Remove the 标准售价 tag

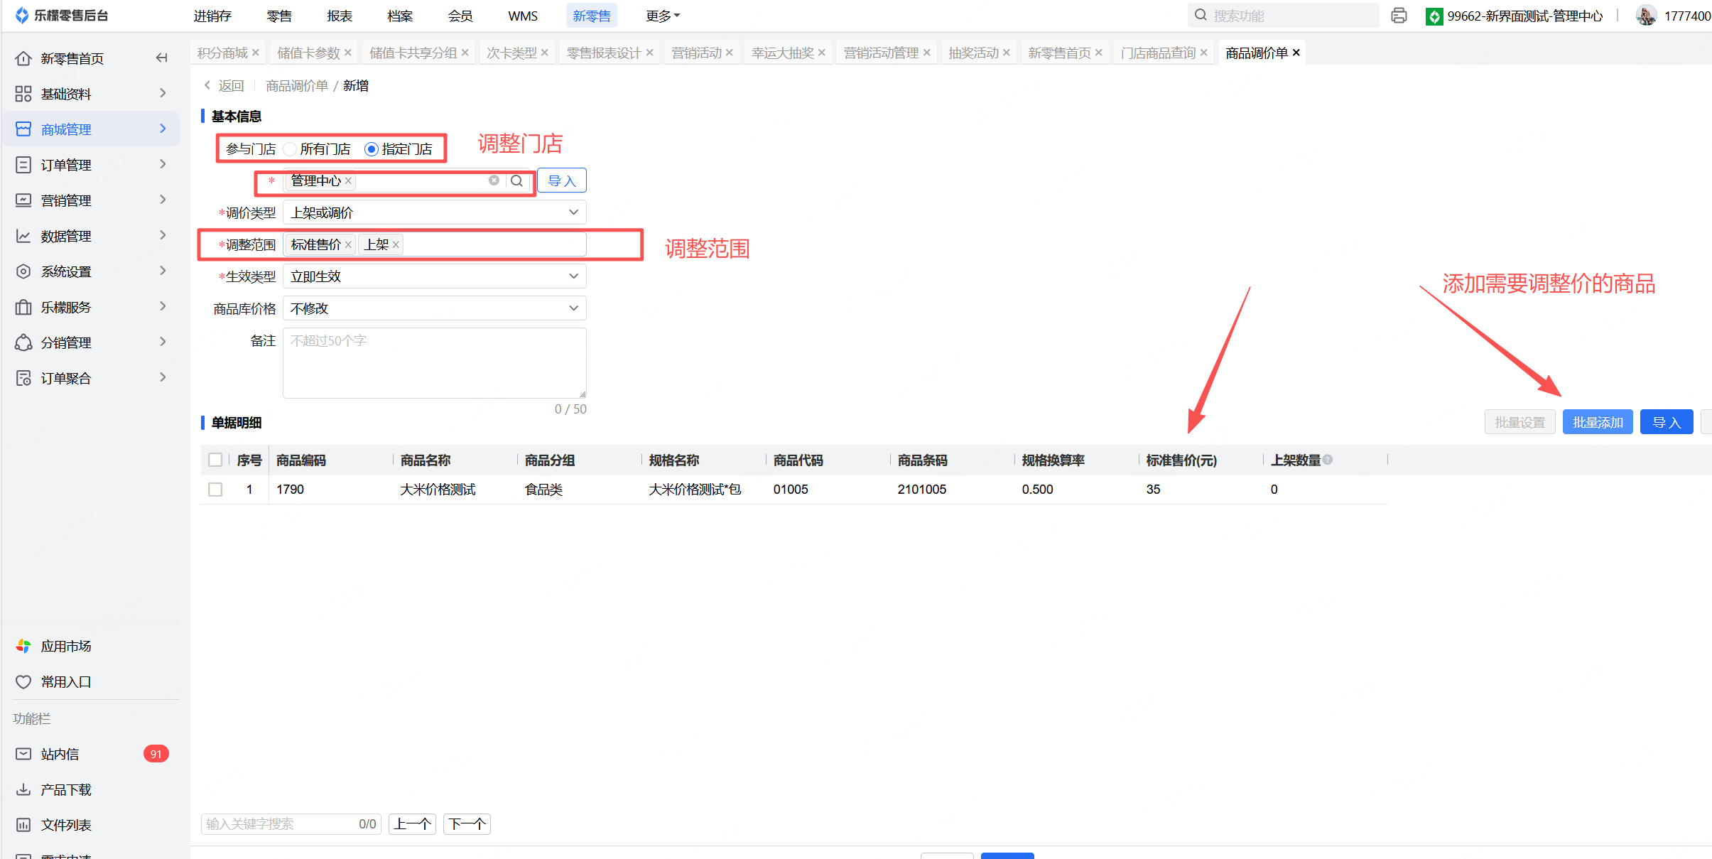click(x=348, y=245)
